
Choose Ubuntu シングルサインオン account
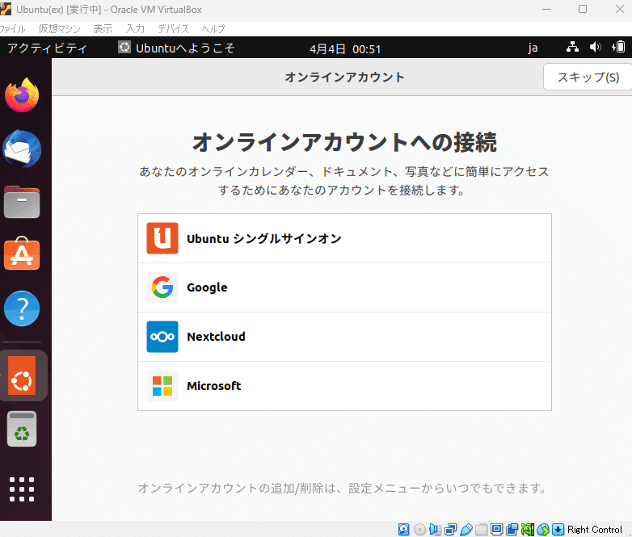point(344,238)
